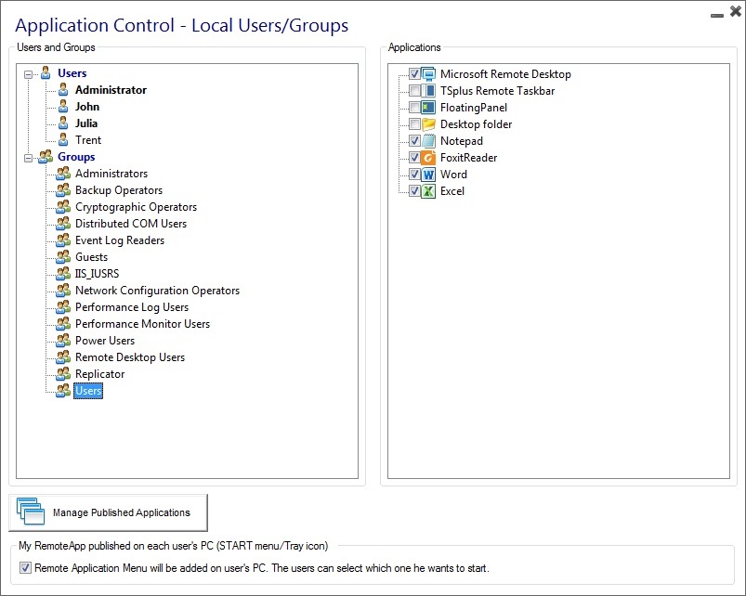Click the FloatingPanel application icon
Screen dimensions: 746x596
pyautogui.click(x=428, y=108)
